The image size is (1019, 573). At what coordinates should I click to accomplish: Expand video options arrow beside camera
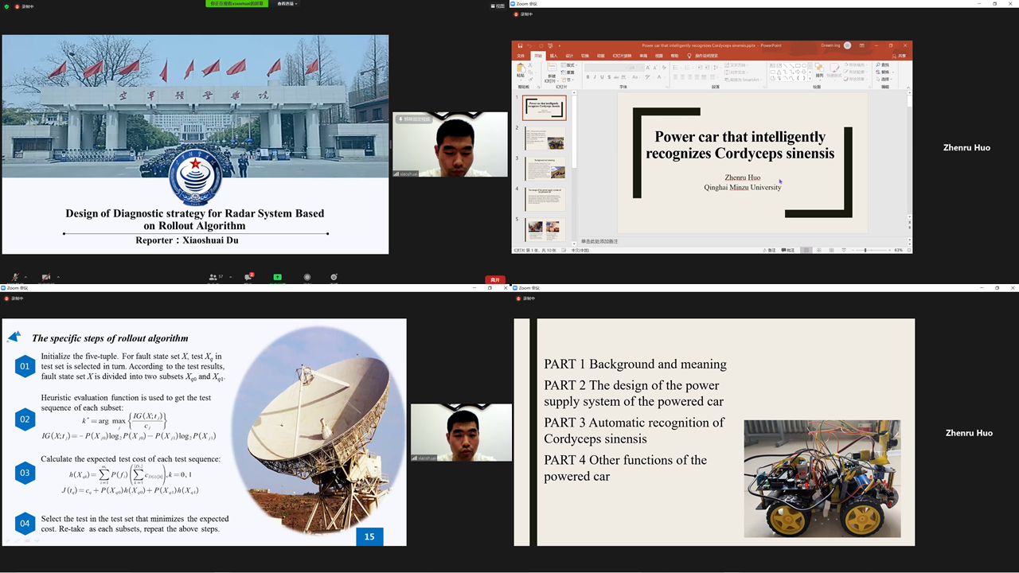click(58, 277)
